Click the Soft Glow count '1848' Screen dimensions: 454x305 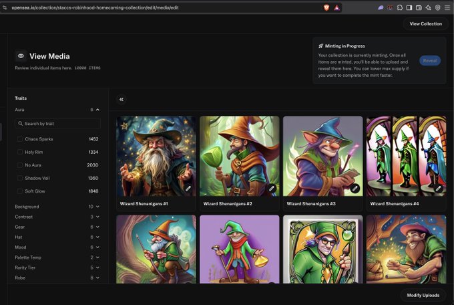(x=93, y=191)
